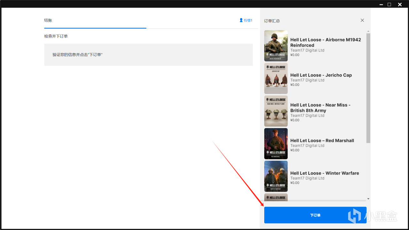Close the 订单汇总 order summary panel
The width and height of the screenshot is (409, 230).
pos(362,20)
